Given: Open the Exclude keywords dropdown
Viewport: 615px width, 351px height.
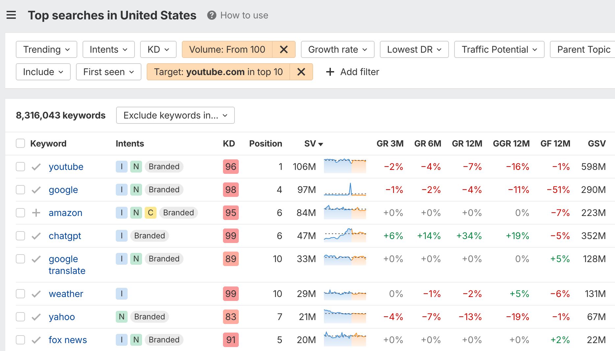Looking at the screenshot, I should pyautogui.click(x=175, y=115).
